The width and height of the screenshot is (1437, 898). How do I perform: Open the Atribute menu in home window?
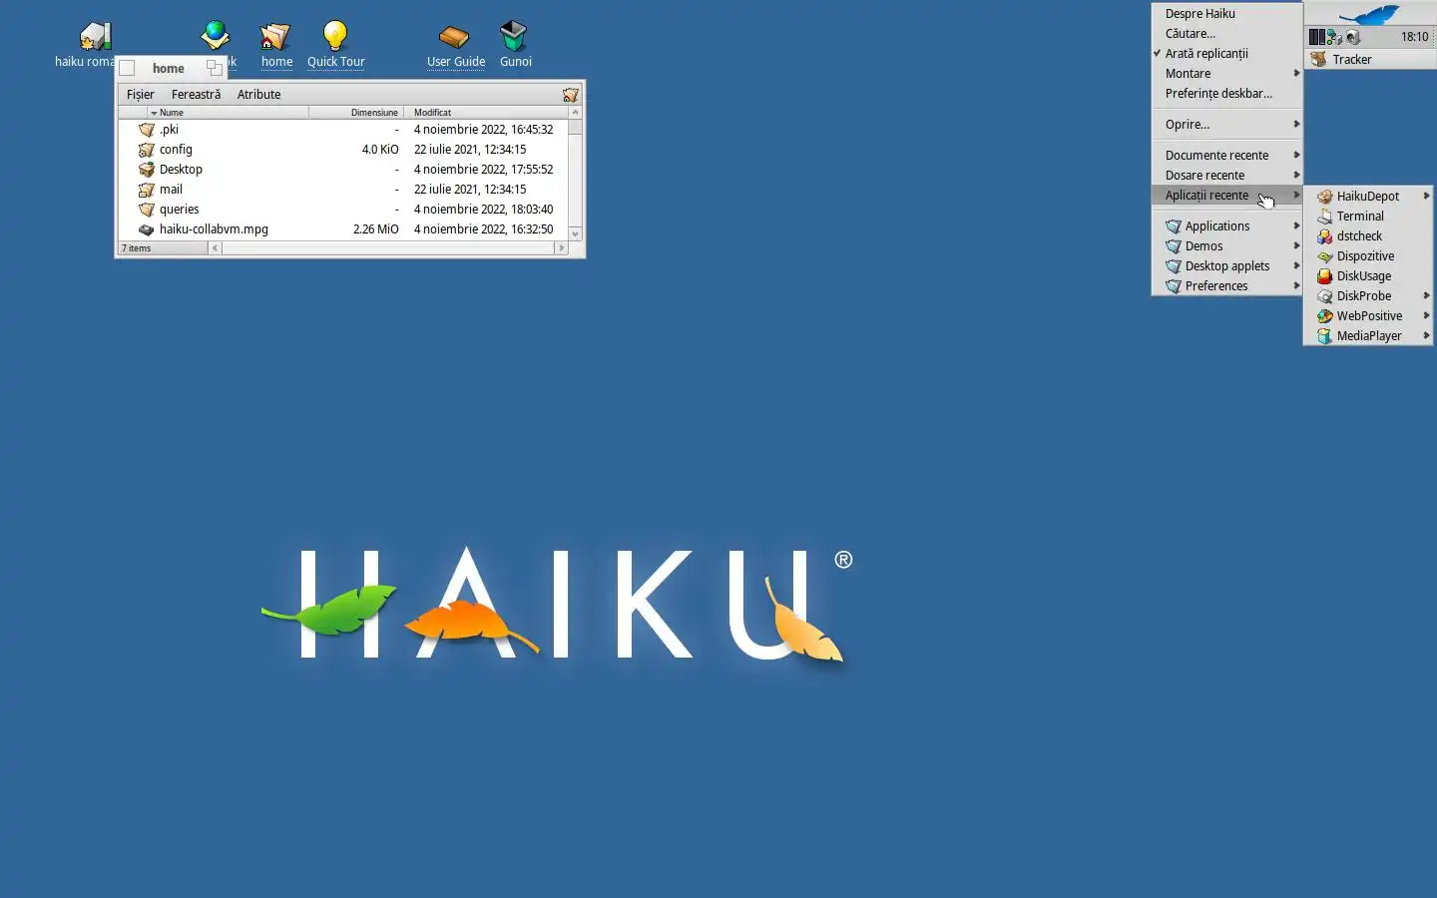[258, 95]
